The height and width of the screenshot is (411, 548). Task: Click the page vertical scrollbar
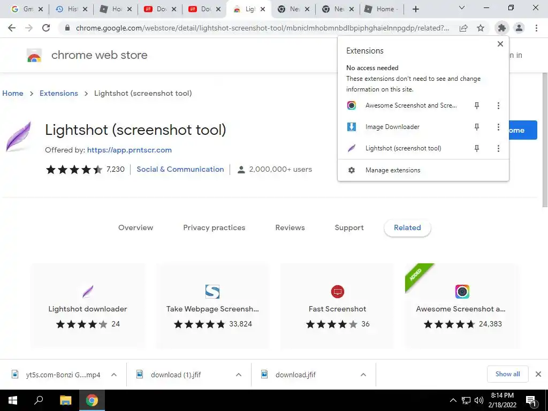pos(545,140)
